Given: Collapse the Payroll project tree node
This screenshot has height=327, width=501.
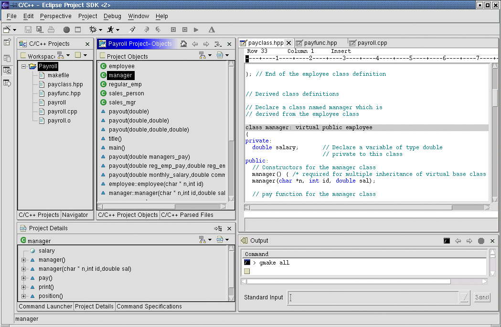Looking at the screenshot, I should 23,67.
